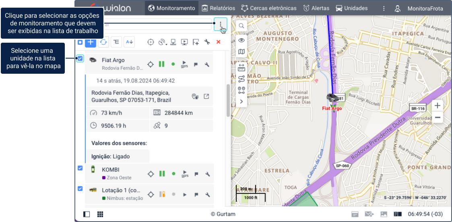Uncheck the Fiat Argo checkbox
Image resolution: width=452 pixels, height=222 pixels.
[x=80, y=58]
